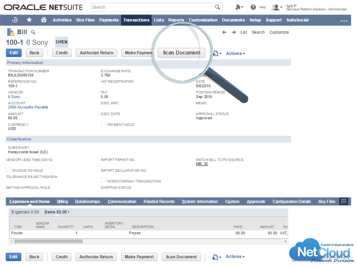Click the left arrow of the items table scrollbar
Image resolution: width=357 pixels, height=267 pixels.
click(x=12, y=241)
